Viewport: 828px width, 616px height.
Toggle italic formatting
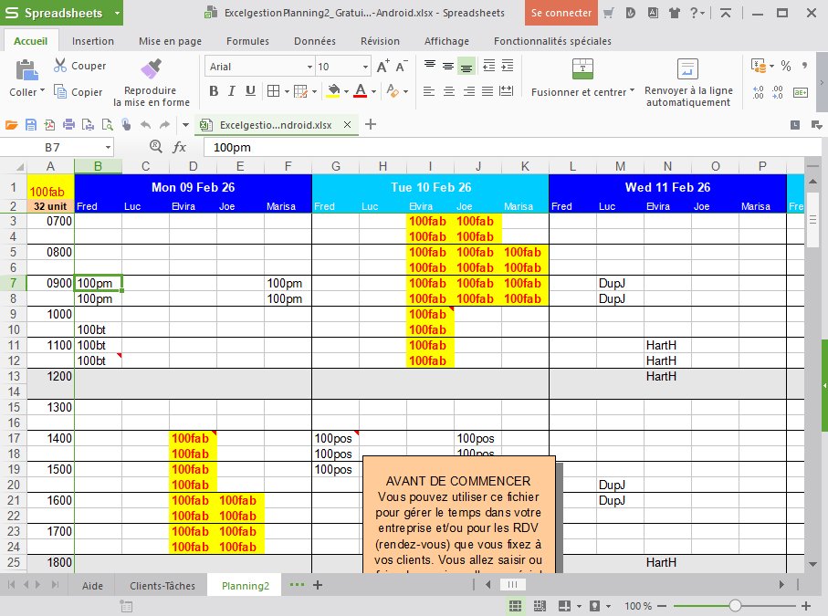tap(232, 91)
